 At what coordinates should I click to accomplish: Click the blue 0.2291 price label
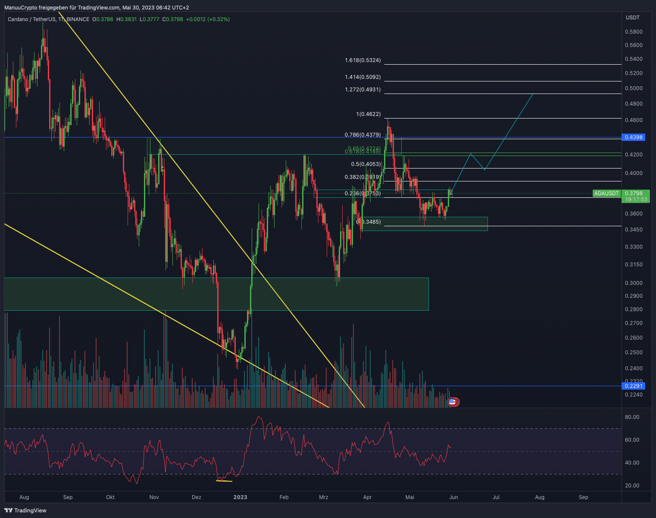coord(634,386)
